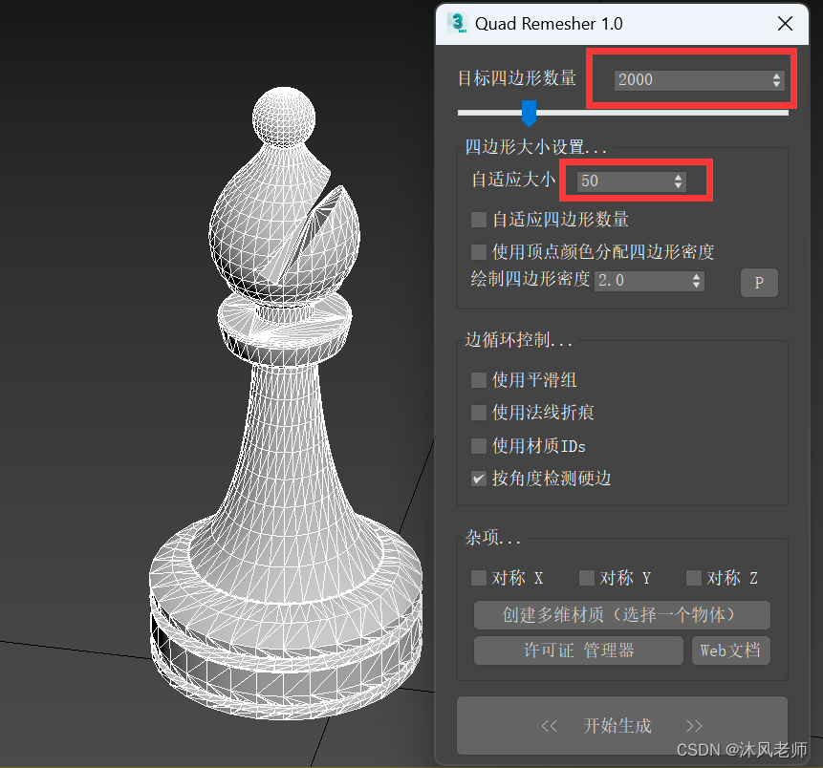
Task: Enable the 对称 Z checkbox
Action: coord(694,578)
